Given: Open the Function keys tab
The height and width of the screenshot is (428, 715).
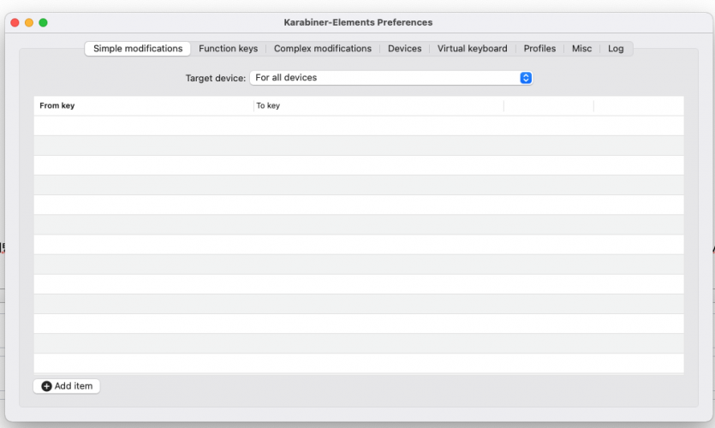Looking at the screenshot, I should [x=228, y=49].
